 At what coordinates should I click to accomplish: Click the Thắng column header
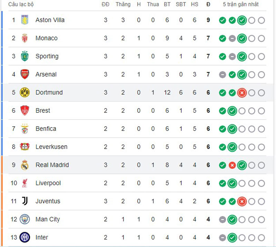pos(123,4)
